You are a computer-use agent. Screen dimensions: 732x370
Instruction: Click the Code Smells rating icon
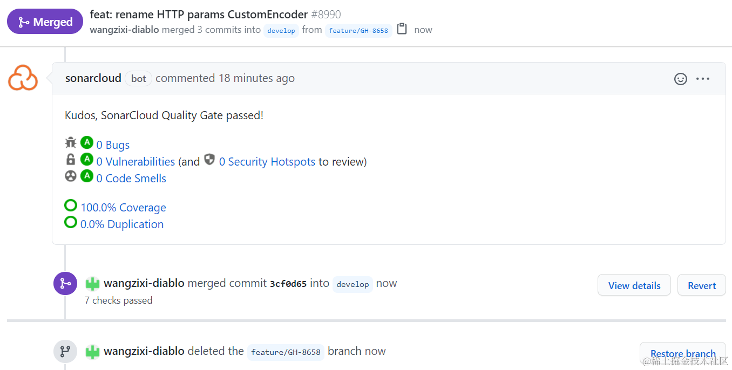[x=70, y=176]
